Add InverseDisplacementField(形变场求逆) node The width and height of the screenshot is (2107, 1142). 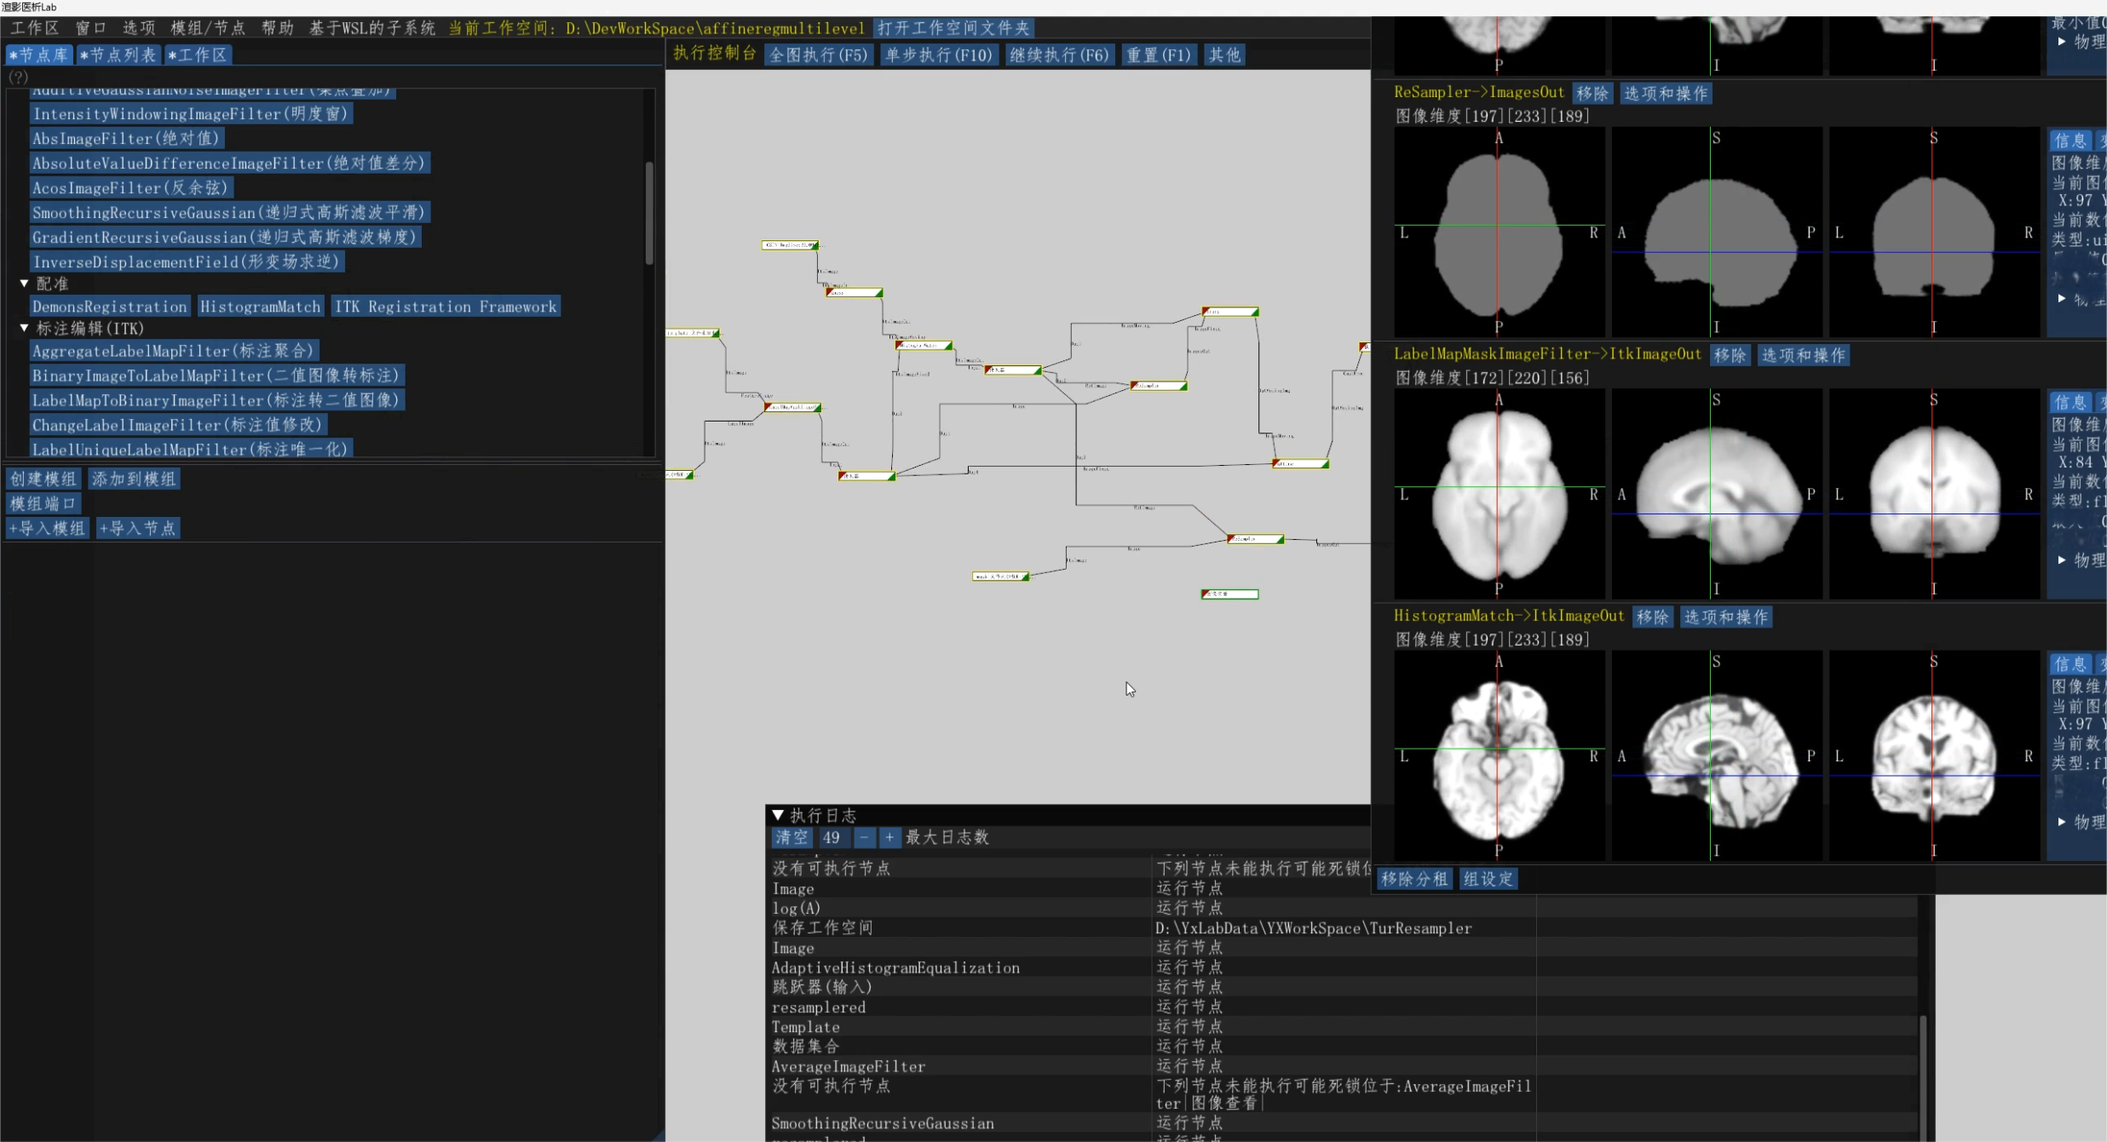click(x=186, y=261)
